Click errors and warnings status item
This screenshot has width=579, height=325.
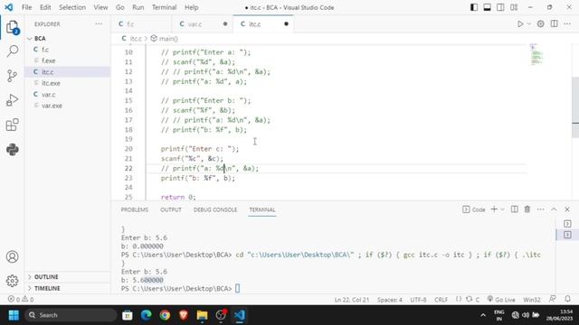[21, 299]
